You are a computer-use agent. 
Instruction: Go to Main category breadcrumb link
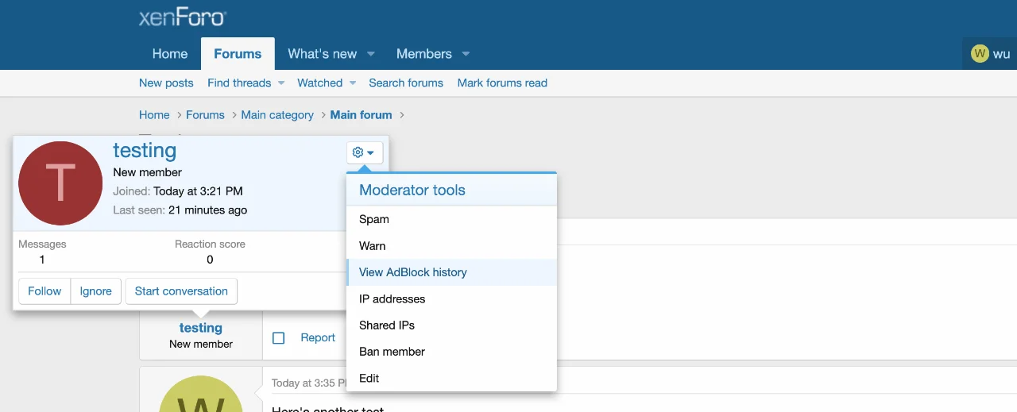pyautogui.click(x=277, y=115)
